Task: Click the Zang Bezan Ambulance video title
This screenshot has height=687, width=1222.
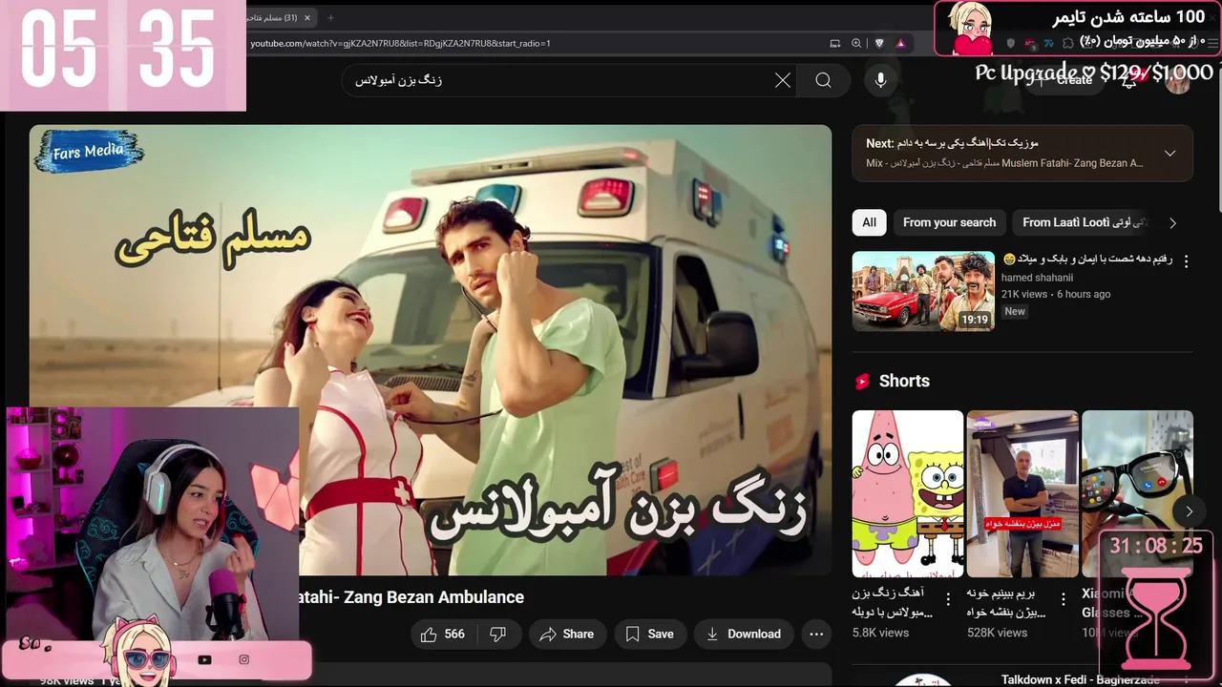Action: coord(411,597)
